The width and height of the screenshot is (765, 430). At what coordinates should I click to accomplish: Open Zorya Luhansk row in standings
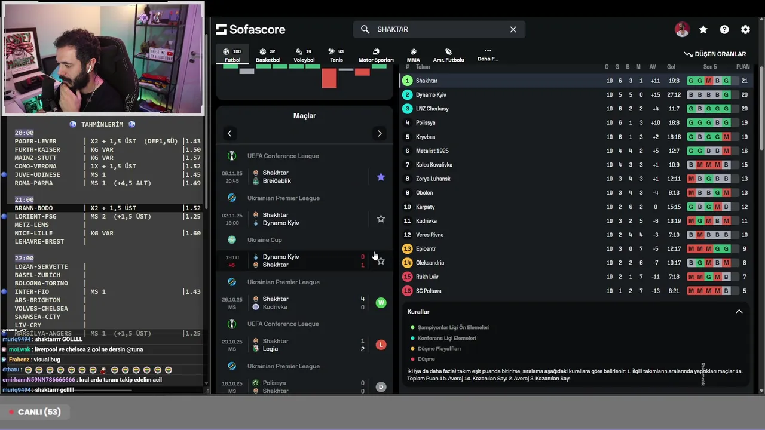click(x=577, y=179)
